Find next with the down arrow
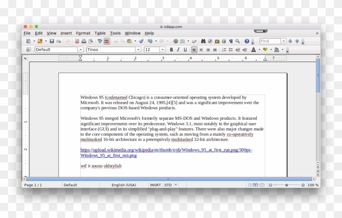This screenshot has width=342, height=218. (x=290, y=41)
